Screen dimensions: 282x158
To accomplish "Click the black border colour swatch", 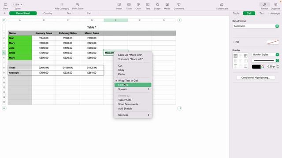I will click(256, 67).
